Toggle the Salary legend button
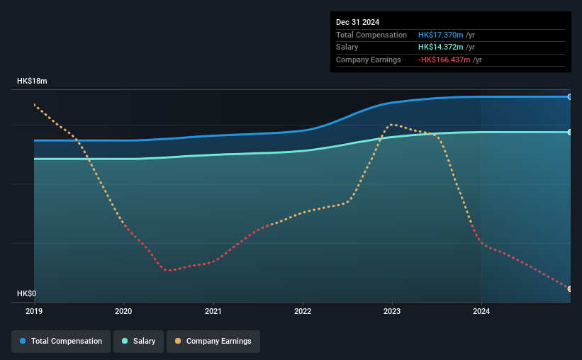Viewport: 582px width, 360px height. coord(138,341)
